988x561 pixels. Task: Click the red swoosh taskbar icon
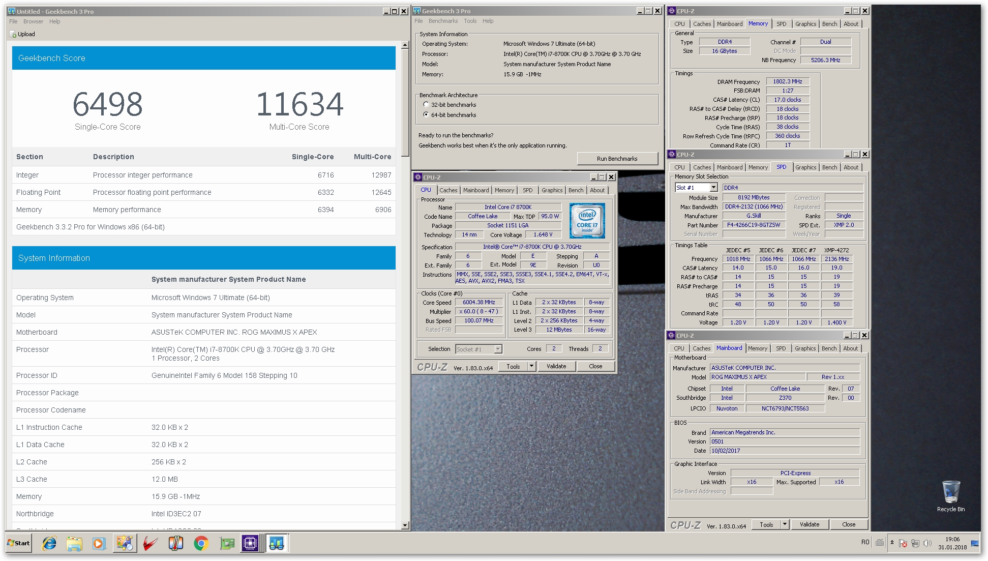149,543
